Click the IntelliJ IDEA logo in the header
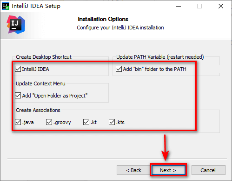The height and width of the screenshot is (181, 232). pyautogui.click(x=16, y=25)
